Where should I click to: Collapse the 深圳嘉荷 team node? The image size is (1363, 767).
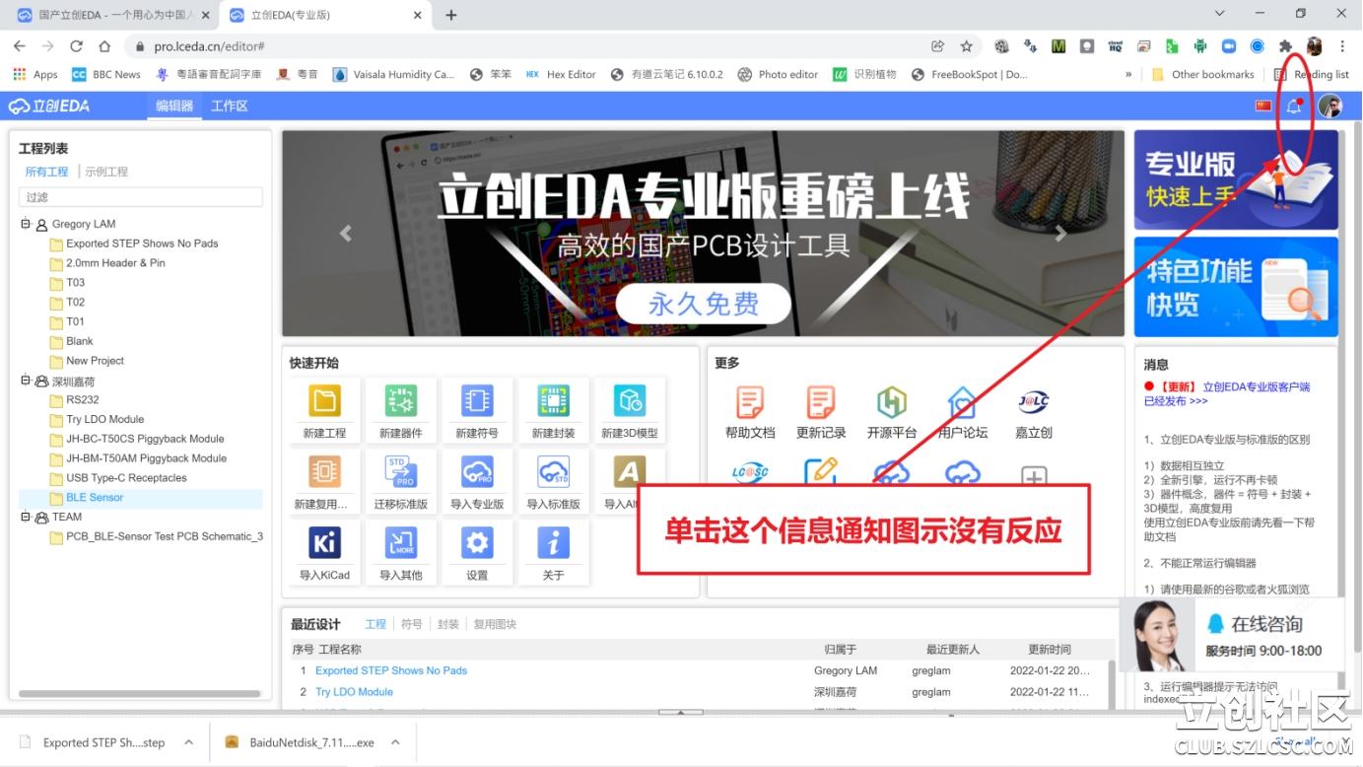25,381
